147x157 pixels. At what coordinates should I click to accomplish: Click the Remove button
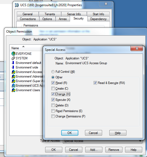tap(114, 150)
